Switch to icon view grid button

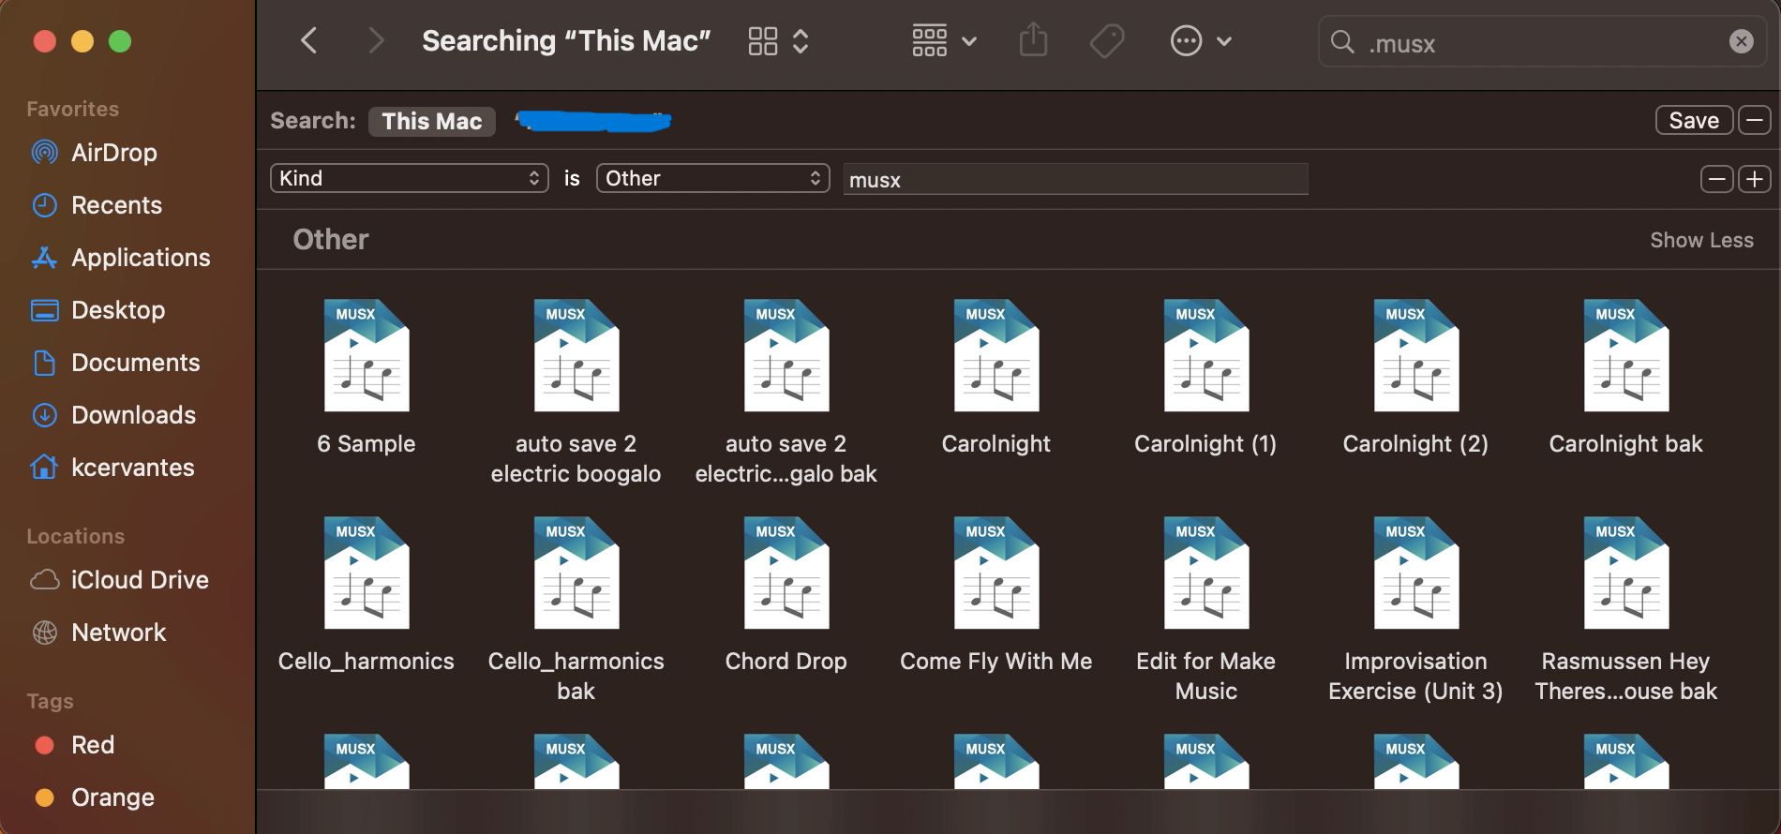click(763, 41)
